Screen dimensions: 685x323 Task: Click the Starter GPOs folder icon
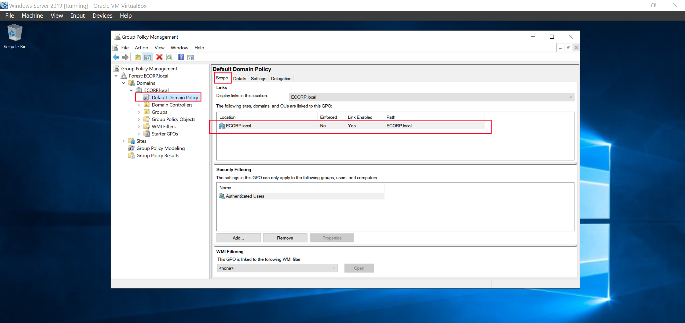[147, 134]
